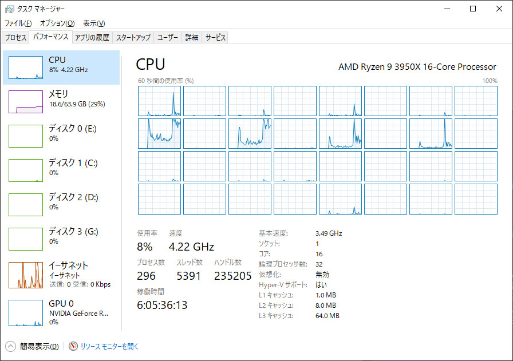513x361 pixels.
Task: Open the ファイル(F) menu
Action: 18,23
